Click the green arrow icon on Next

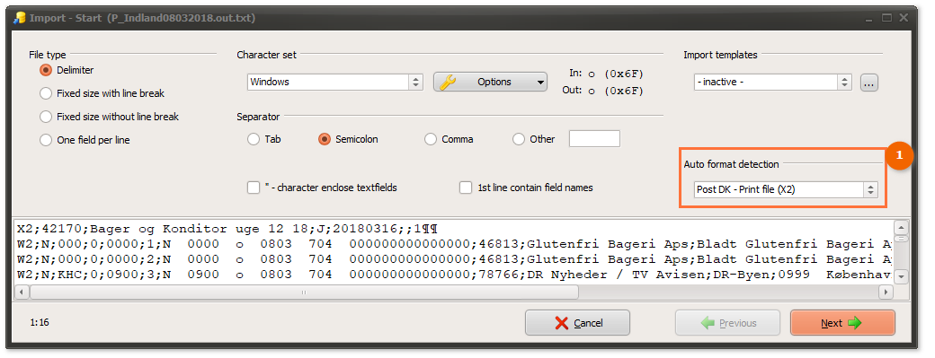(854, 323)
